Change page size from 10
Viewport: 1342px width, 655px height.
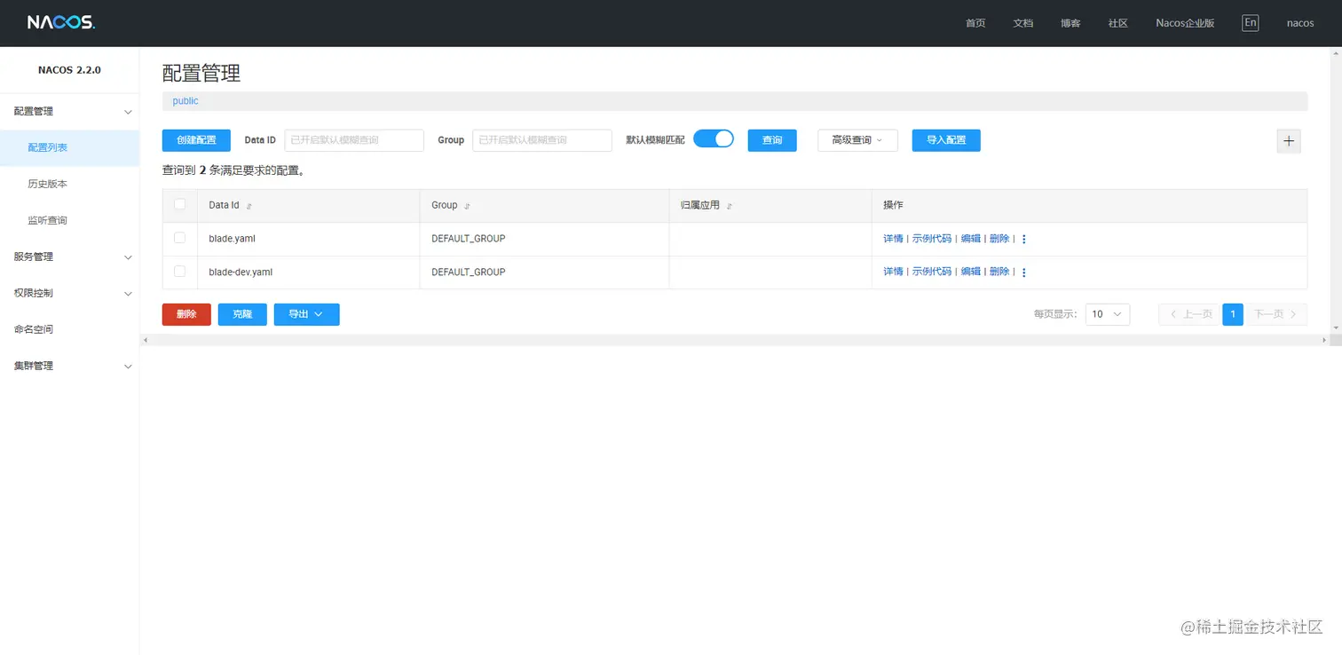pyautogui.click(x=1108, y=314)
